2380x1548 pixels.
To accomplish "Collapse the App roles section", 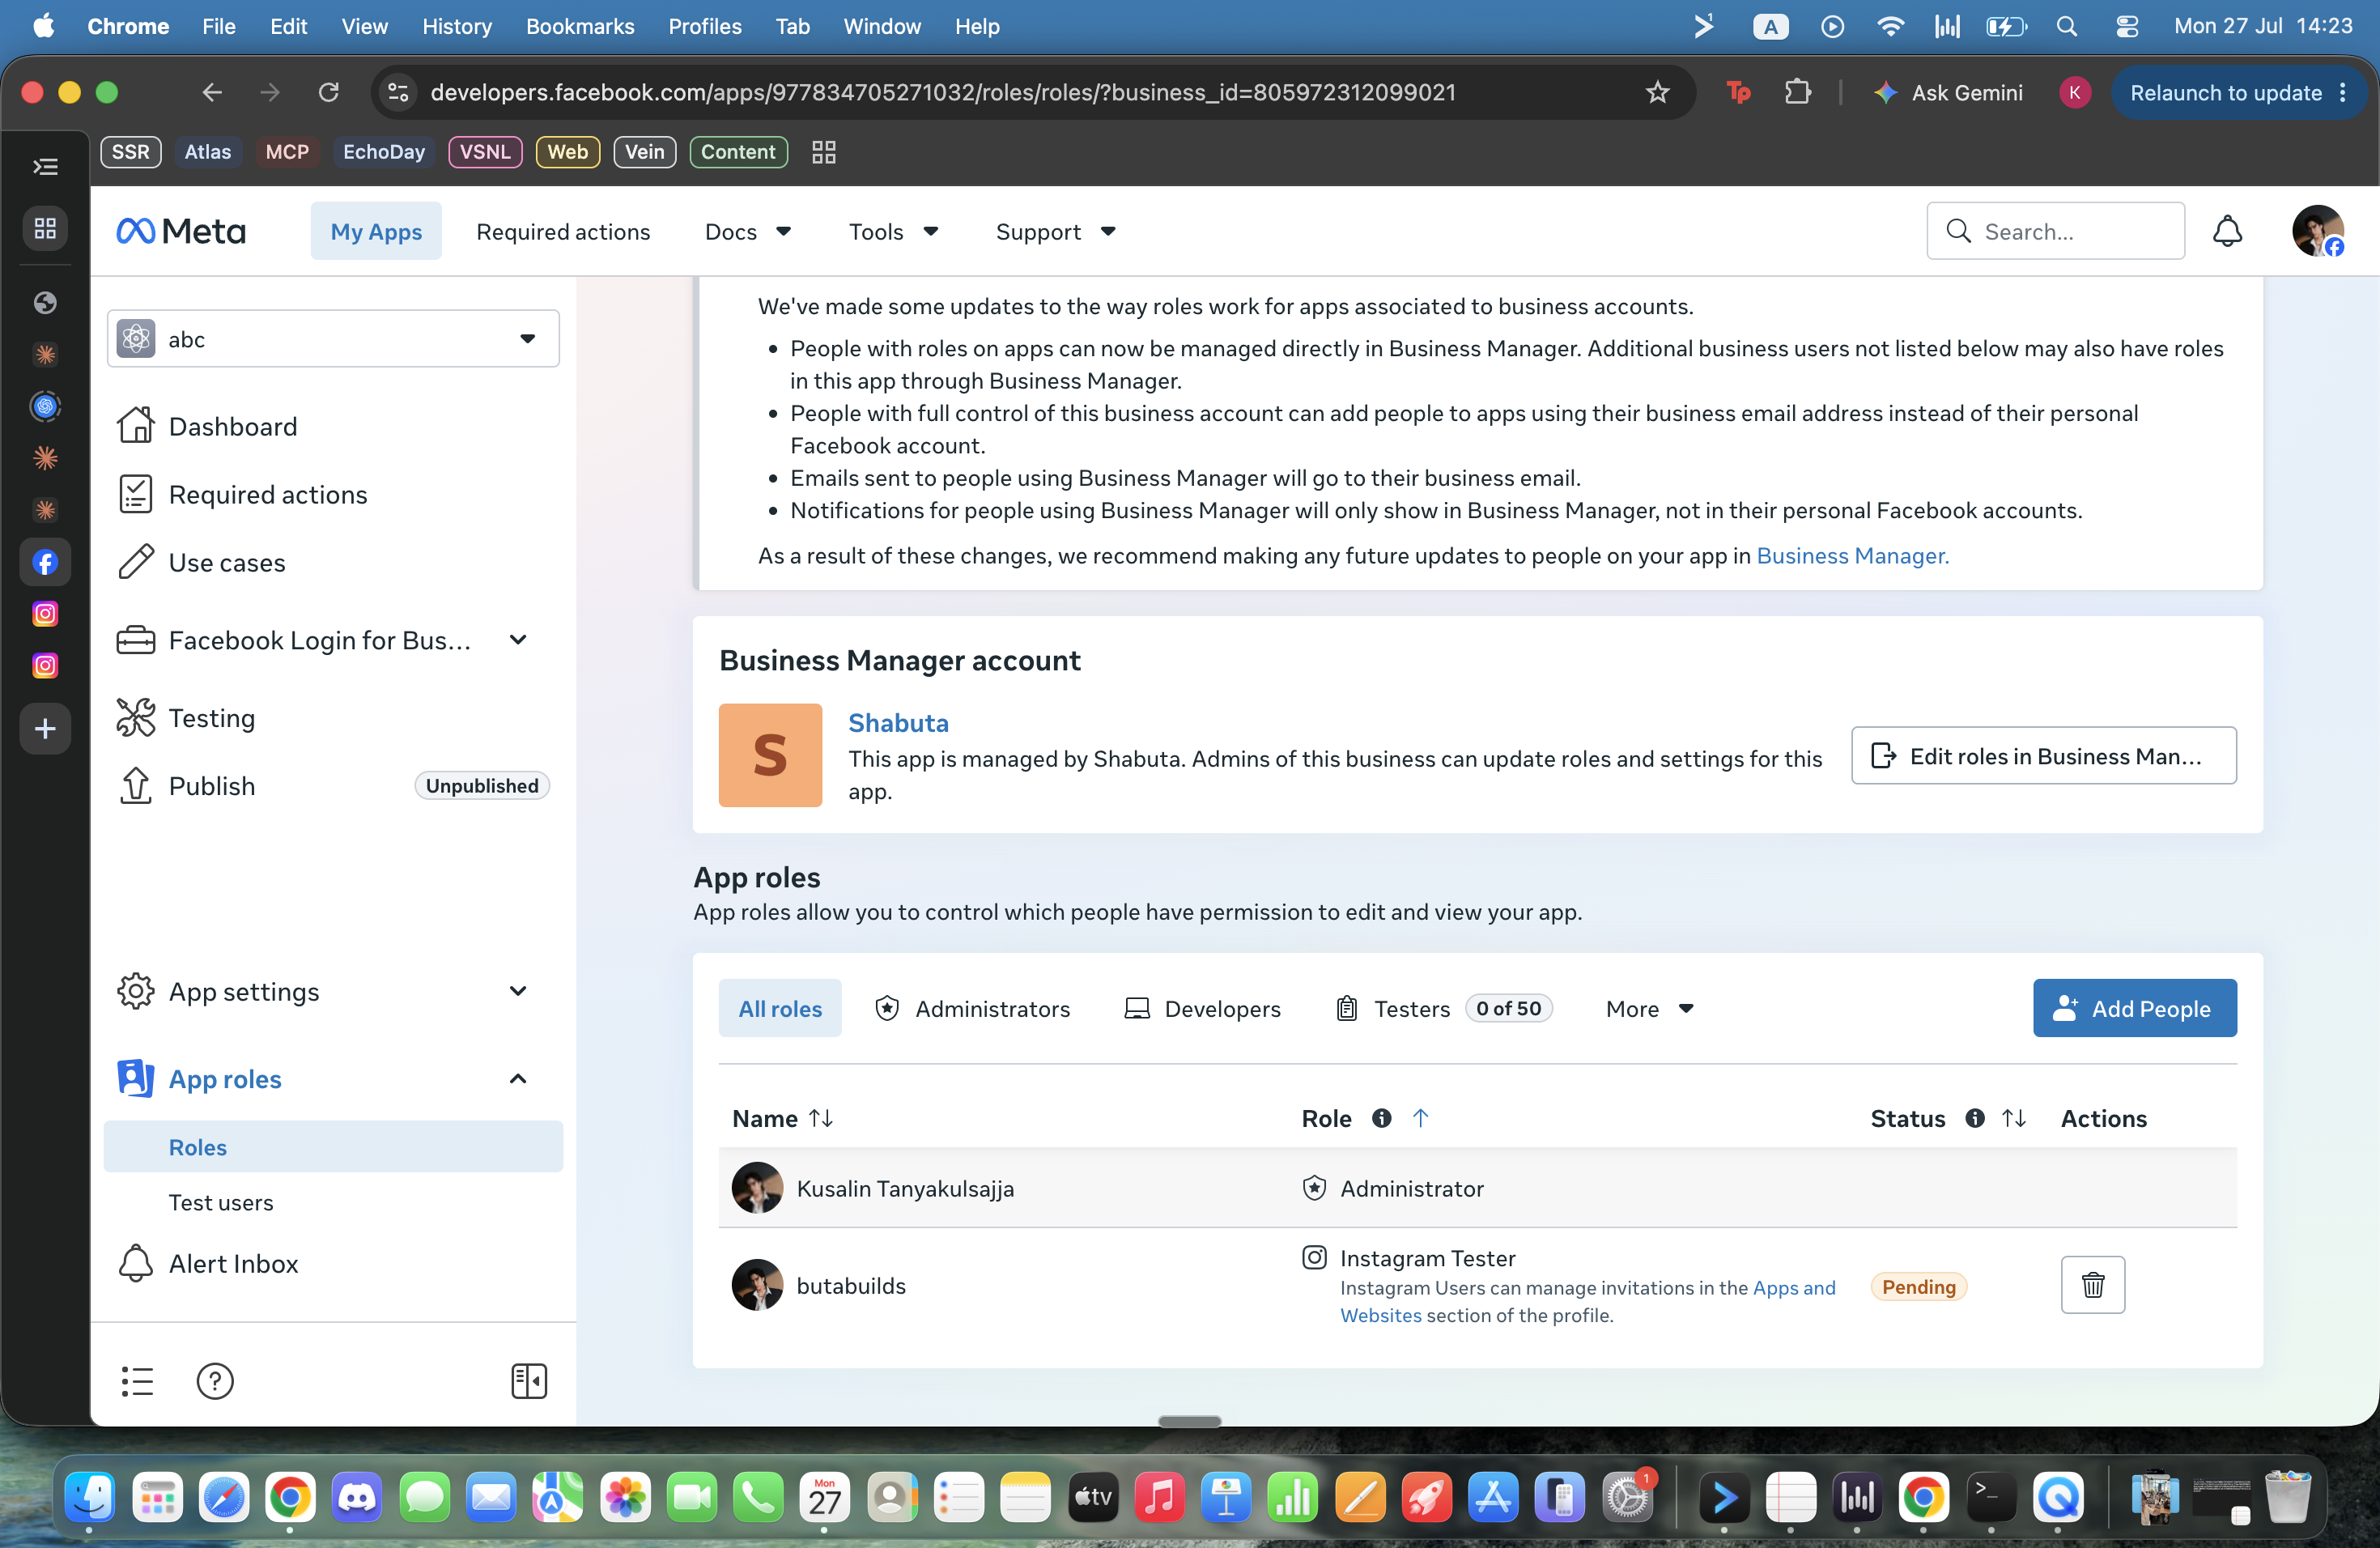I will point(518,1079).
